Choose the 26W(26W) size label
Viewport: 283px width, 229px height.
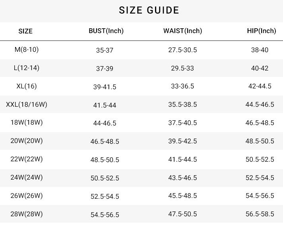[x=27, y=196]
